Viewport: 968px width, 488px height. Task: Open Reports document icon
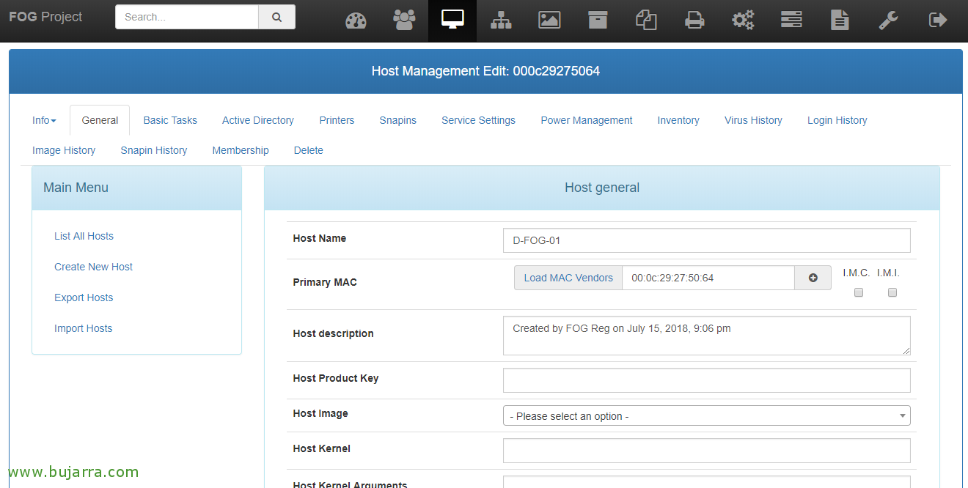(840, 21)
